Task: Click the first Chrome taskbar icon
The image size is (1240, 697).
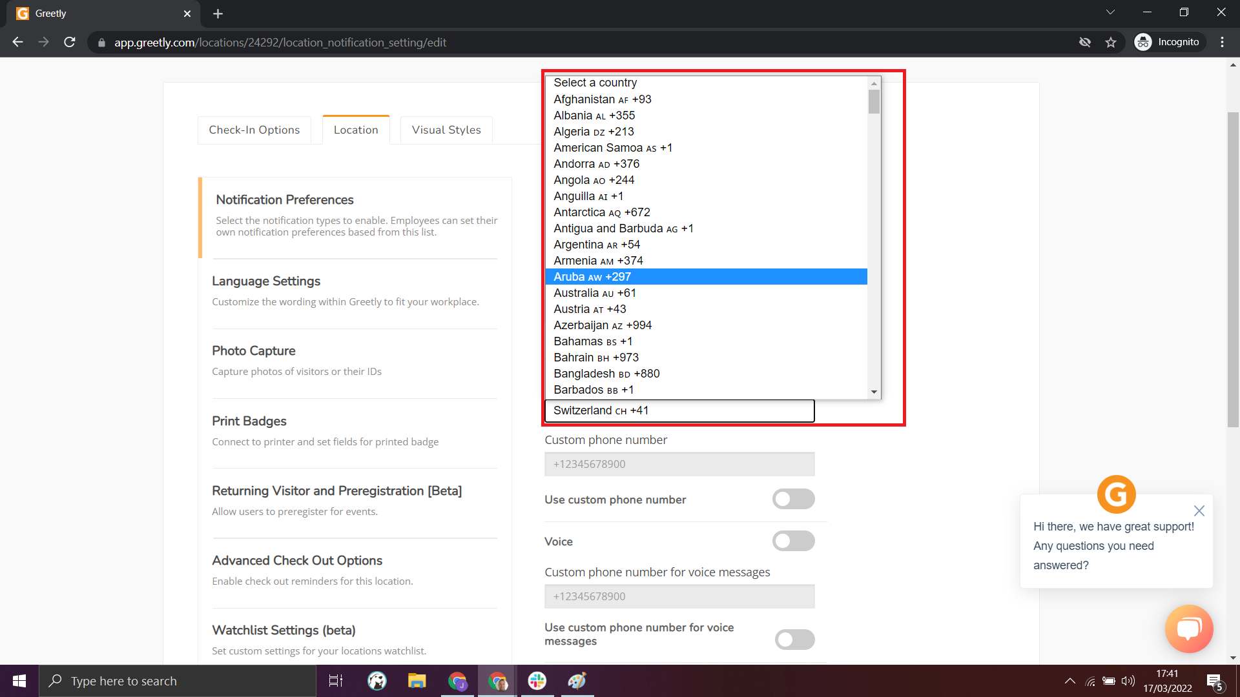Action: tap(457, 681)
